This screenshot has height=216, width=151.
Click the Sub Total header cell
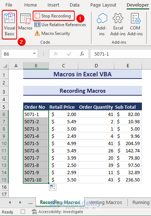click(x=128, y=107)
